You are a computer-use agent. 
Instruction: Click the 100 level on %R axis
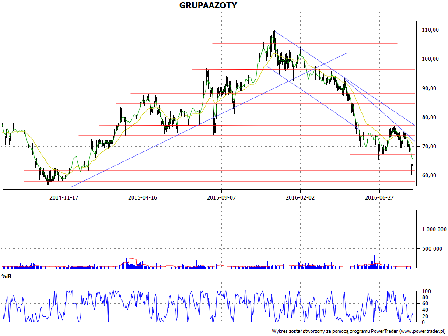pyautogui.click(x=426, y=291)
